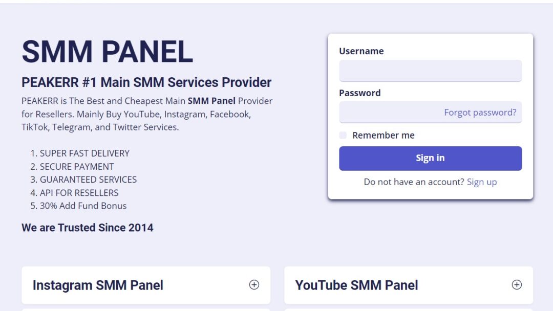The image size is (553, 311).
Task: Follow the Sign up link
Action: point(481,182)
